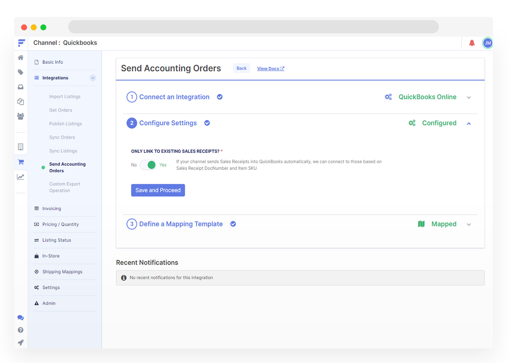Image resolution: width=509 pixels, height=363 pixels.
Task: Click checkmark beside Configure Settings
Action: 207,123
